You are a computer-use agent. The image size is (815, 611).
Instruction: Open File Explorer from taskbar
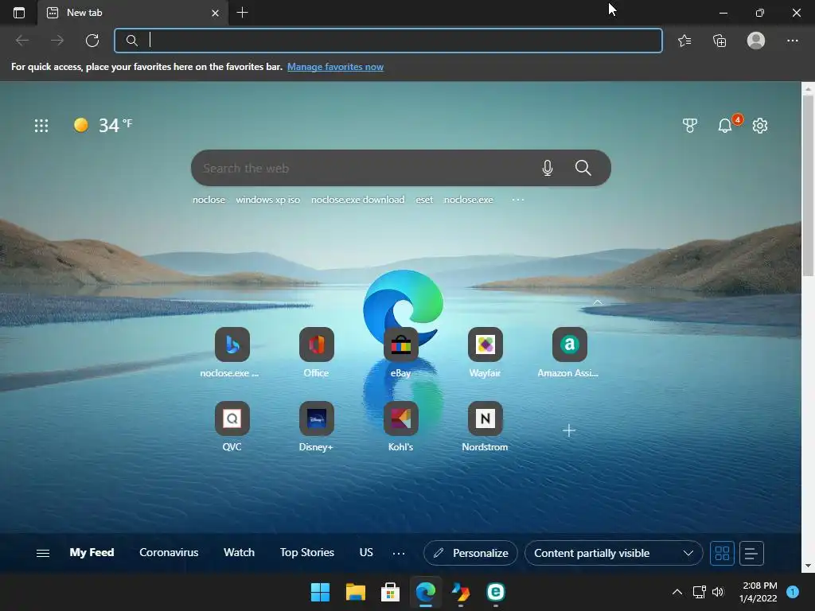click(x=356, y=592)
